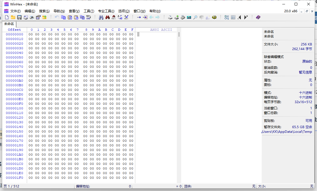The width and height of the screenshot is (317, 191).
Task: Click the Open file folder icon
Action: 13,17
